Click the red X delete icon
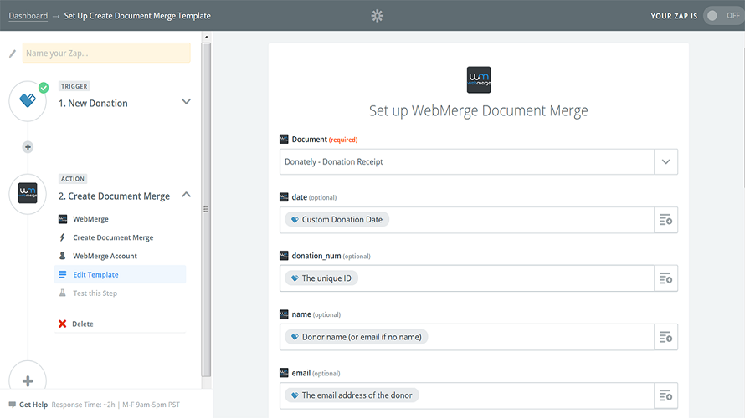The image size is (745, 418). [x=62, y=324]
